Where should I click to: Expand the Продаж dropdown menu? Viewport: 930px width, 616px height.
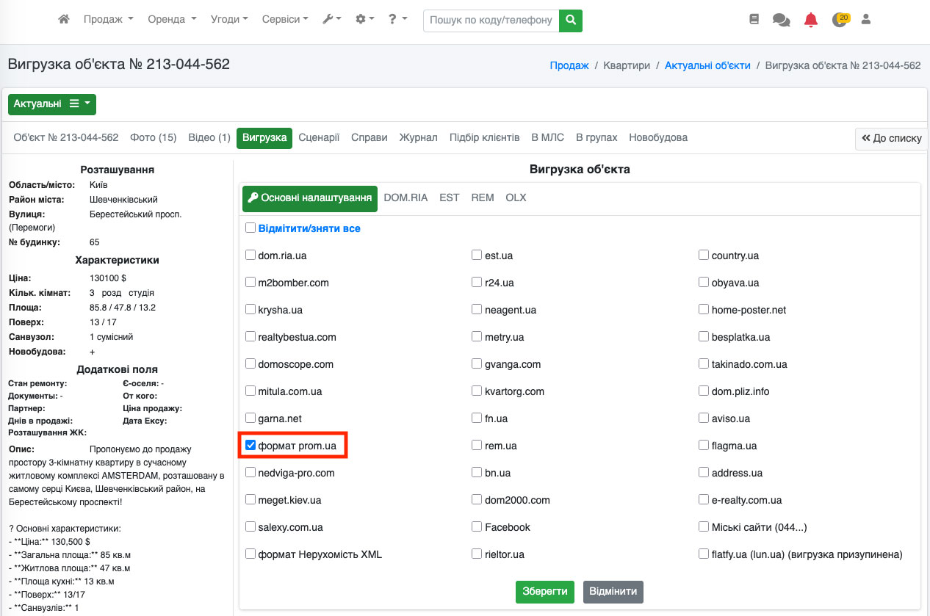108,20
